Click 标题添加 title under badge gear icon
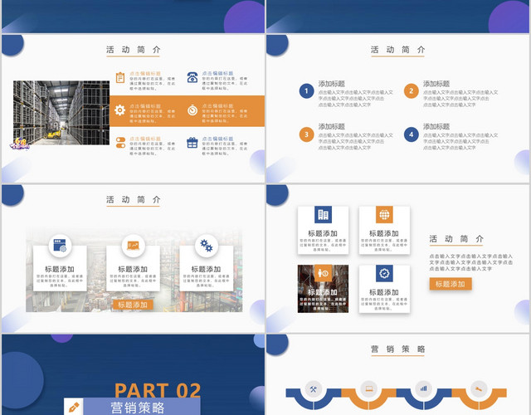Screen dimensions: 531x415 tap(384, 292)
